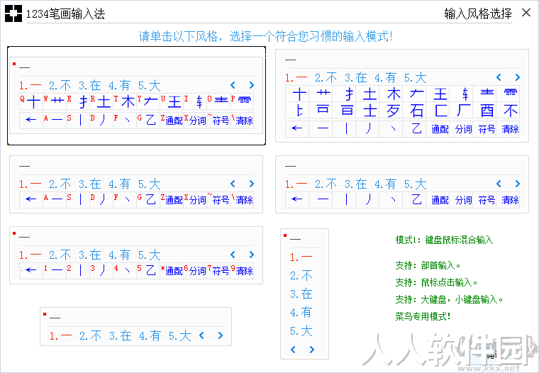539x373 pixels.
Task: Click the 1 一 numeric stroke key
Action: tap(55, 270)
